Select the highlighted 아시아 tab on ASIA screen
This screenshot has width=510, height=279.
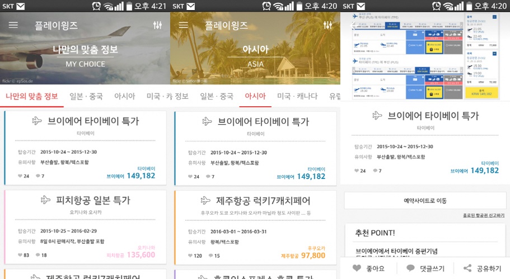pos(255,96)
